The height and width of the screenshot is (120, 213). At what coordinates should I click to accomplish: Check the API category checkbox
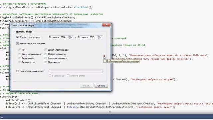(x=20, y=50)
